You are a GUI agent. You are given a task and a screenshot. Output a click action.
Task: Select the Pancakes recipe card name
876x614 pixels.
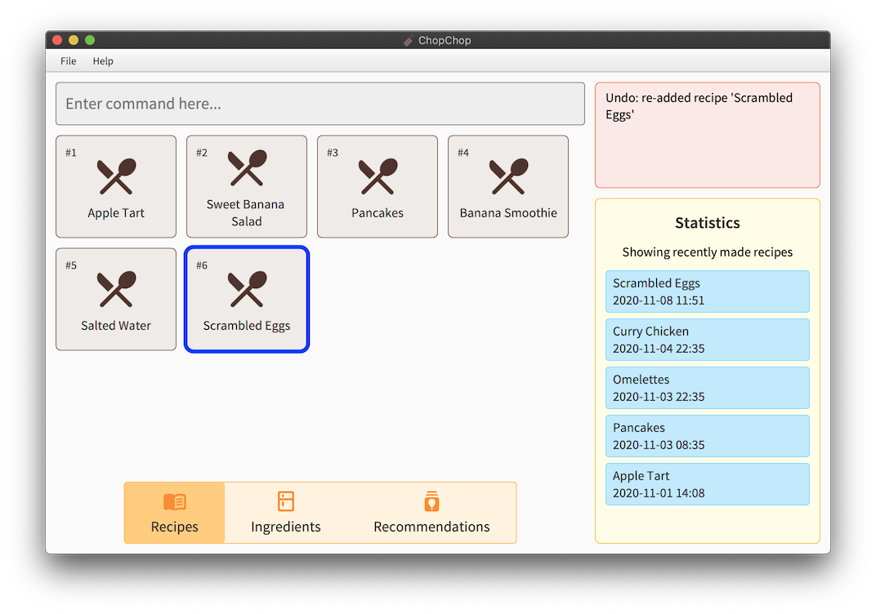click(378, 212)
